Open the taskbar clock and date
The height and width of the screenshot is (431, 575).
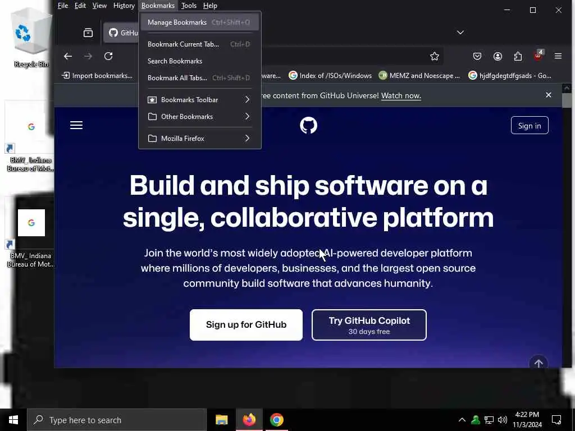click(x=527, y=420)
